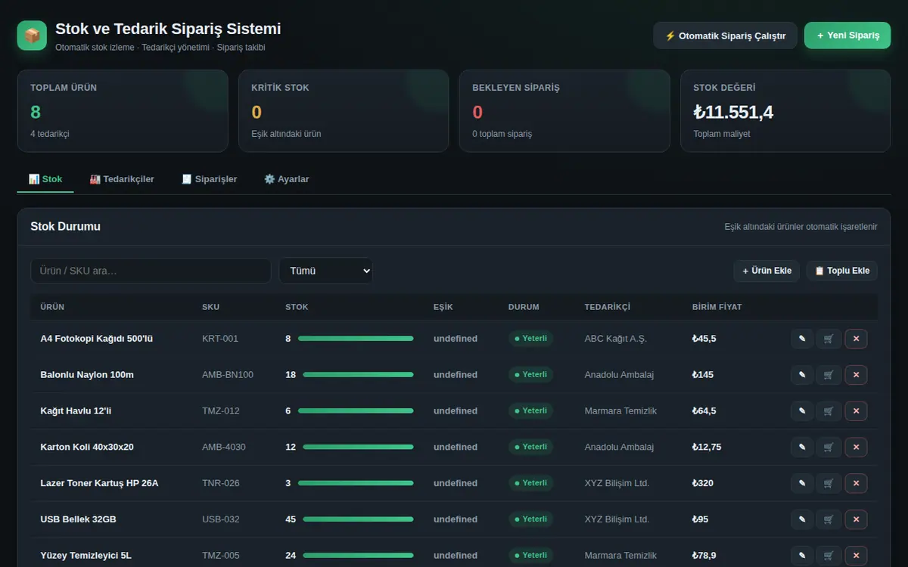908x567 pixels.
Task: Click the stock bar for Balonlu Naylon 100m
Action: (358, 375)
